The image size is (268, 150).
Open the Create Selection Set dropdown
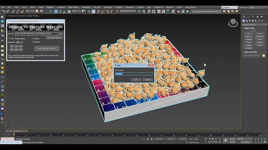128,11
